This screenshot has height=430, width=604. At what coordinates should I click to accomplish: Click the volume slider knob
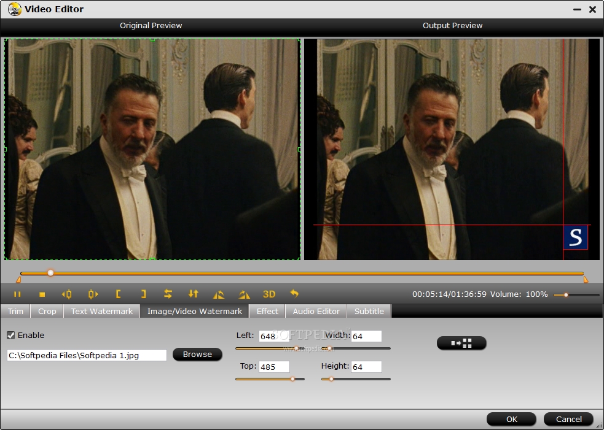(x=566, y=295)
